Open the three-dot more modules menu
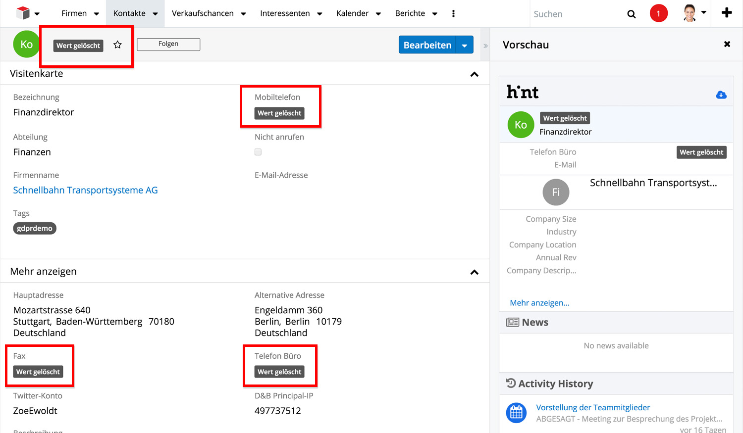The width and height of the screenshot is (743, 433). 453,13
